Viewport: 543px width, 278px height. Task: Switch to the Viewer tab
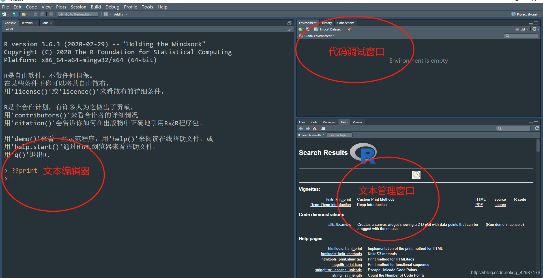(357, 122)
